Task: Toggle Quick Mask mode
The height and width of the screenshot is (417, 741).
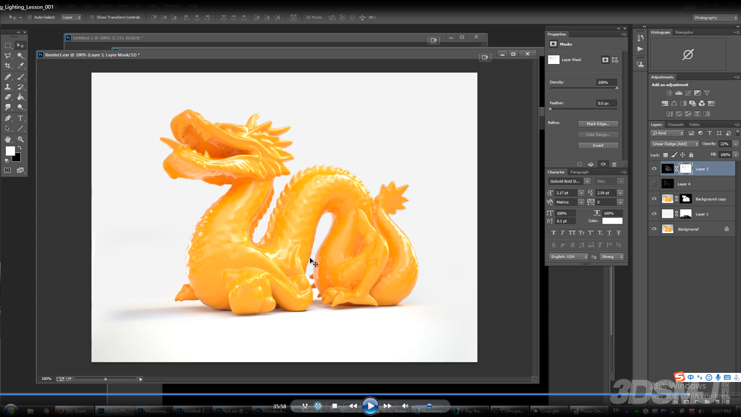Action: coord(7,170)
